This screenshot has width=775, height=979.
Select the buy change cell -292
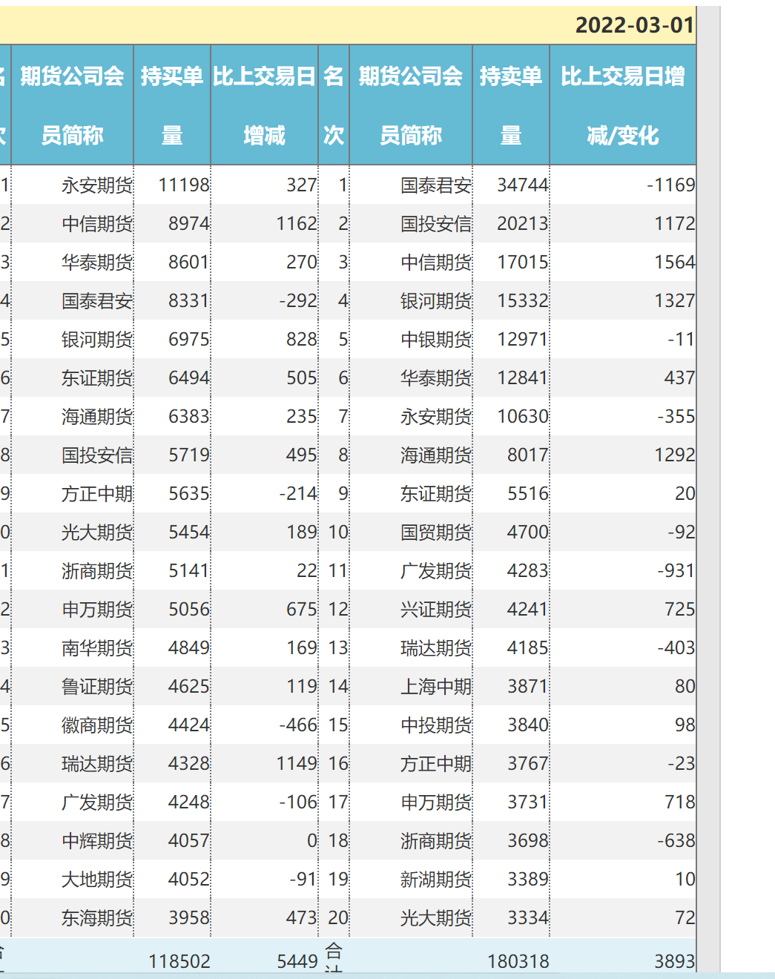[x=264, y=300]
